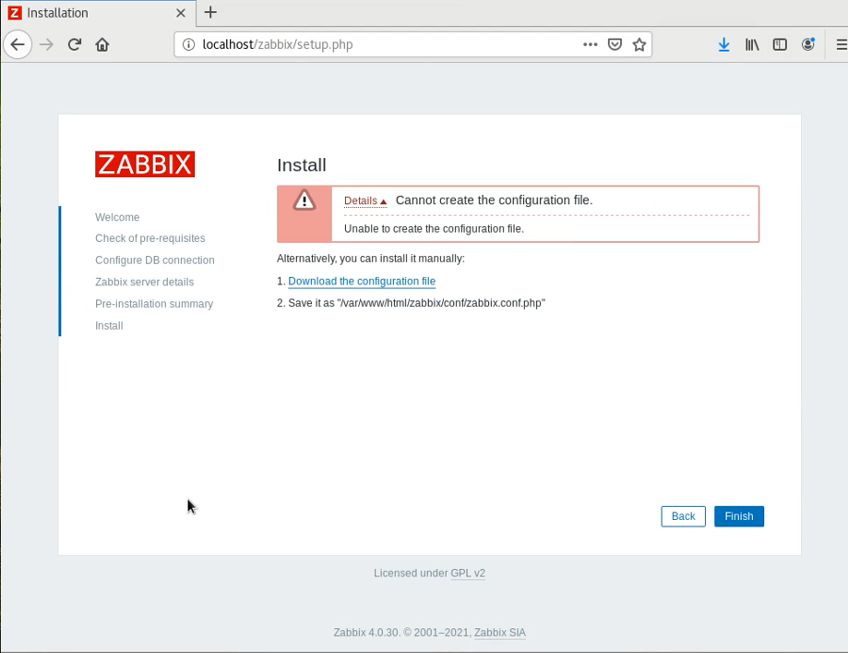Open a new browser tab
The image size is (848, 653).
tap(210, 12)
